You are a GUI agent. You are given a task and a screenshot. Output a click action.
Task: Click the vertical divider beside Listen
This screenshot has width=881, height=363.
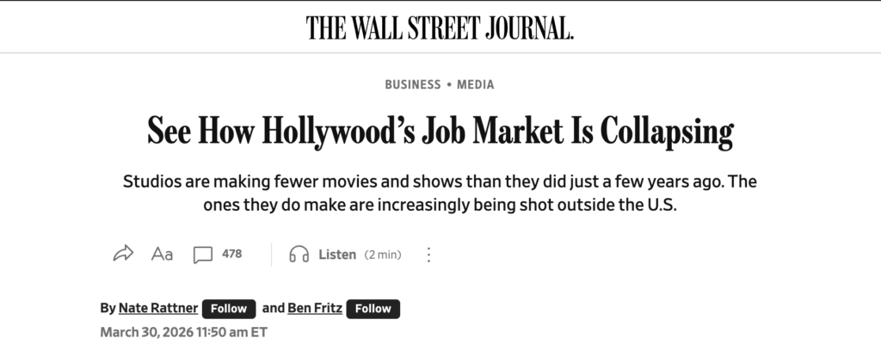[x=271, y=255]
